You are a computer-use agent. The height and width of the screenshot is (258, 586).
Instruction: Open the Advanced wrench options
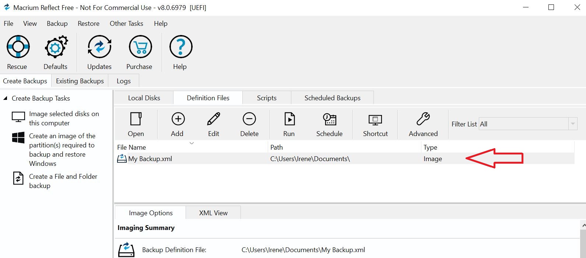coord(423,124)
